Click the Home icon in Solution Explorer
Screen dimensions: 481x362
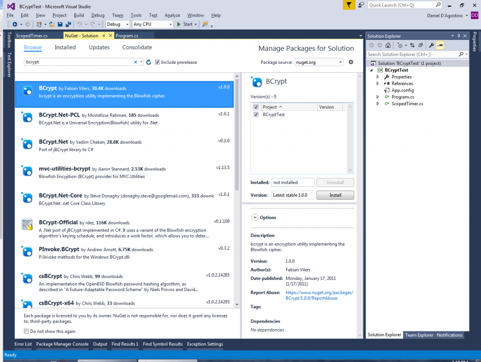pyautogui.click(x=388, y=46)
